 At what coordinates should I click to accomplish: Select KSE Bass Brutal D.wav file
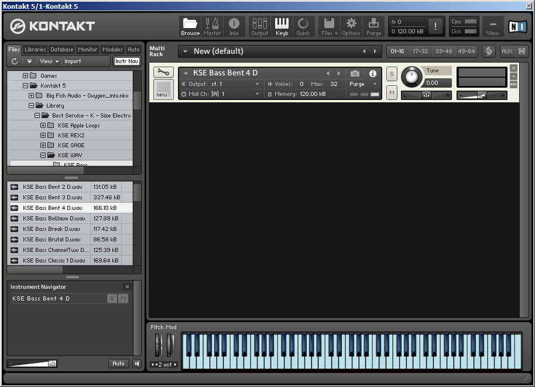click(x=70, y=240)
